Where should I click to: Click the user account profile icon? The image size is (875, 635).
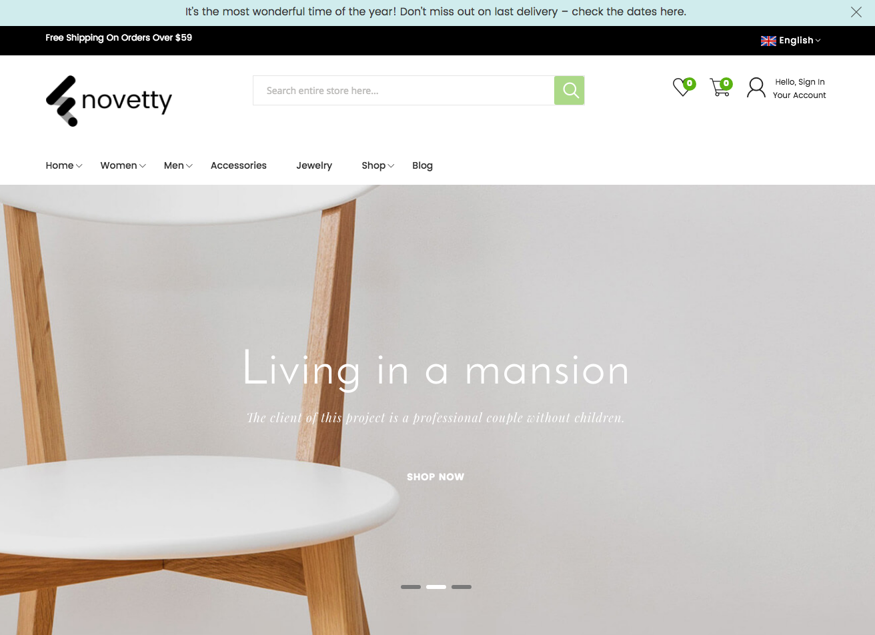pyautogui.click(x=756, y=87)
